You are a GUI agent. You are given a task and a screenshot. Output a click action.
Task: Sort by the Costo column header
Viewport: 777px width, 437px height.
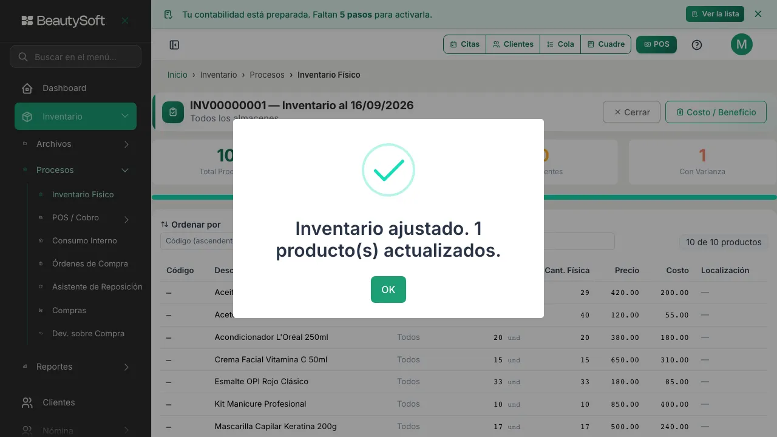(x=677, y=270)
